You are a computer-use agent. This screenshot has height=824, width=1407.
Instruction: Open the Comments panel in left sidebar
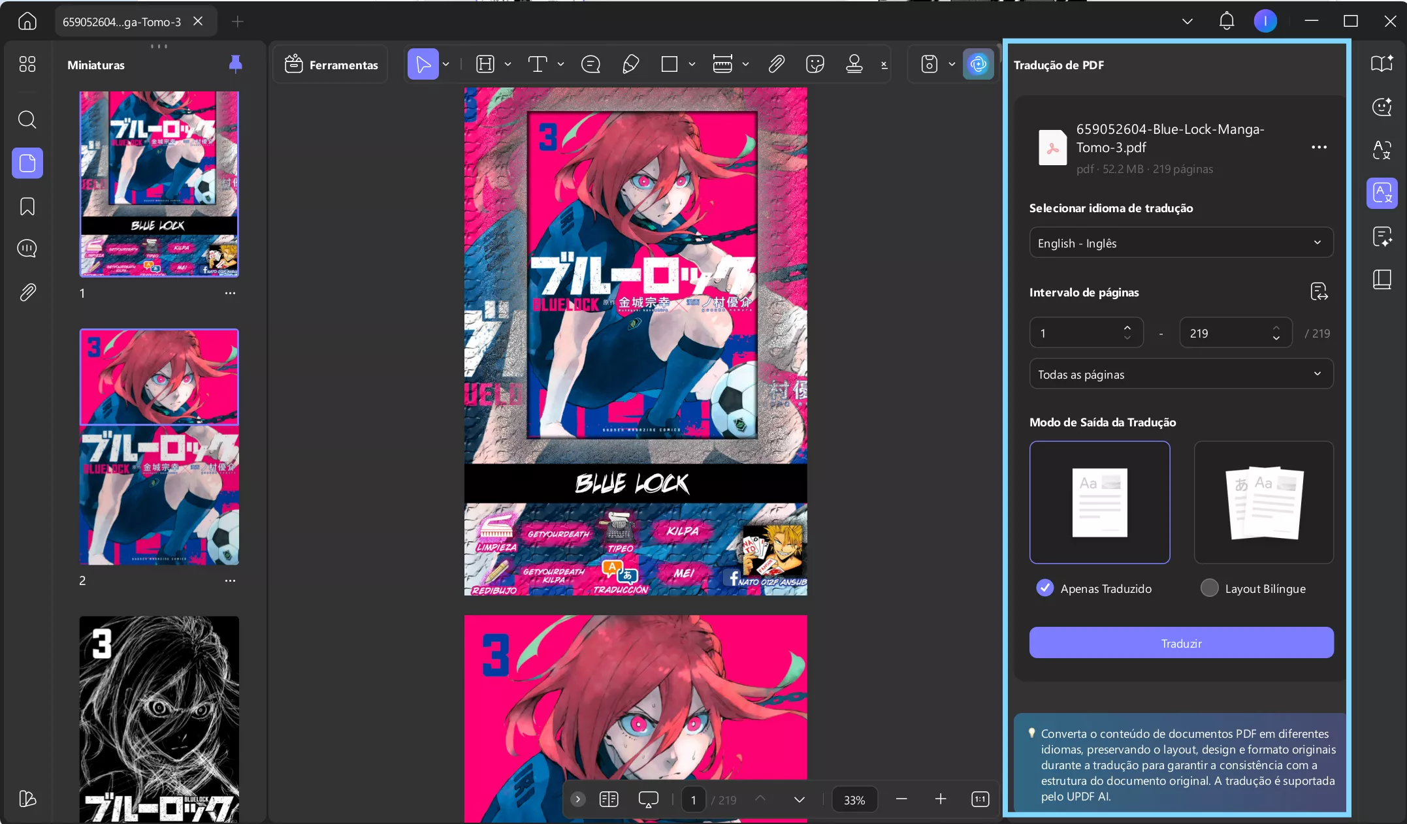click(x=27, y=248)
